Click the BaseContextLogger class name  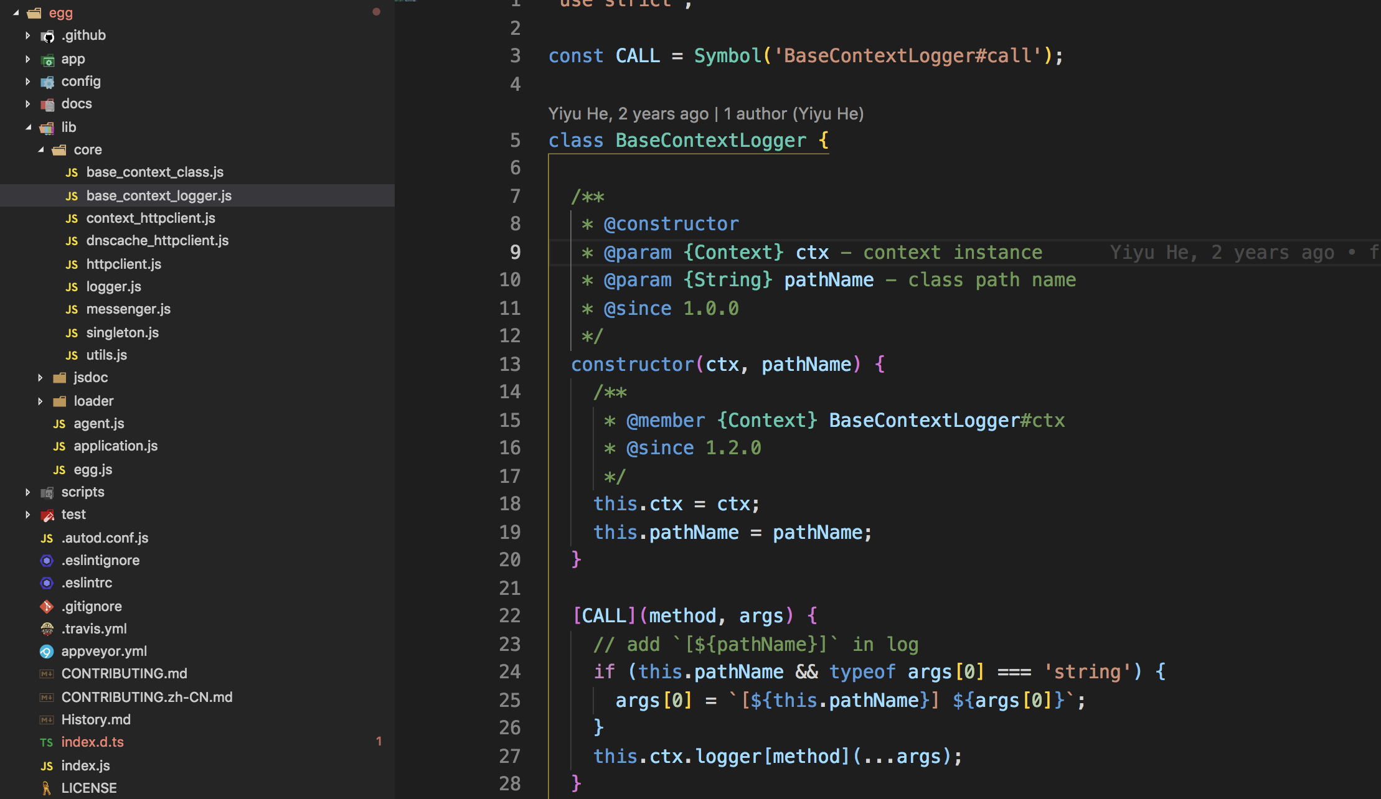click(x=711, y=140)
